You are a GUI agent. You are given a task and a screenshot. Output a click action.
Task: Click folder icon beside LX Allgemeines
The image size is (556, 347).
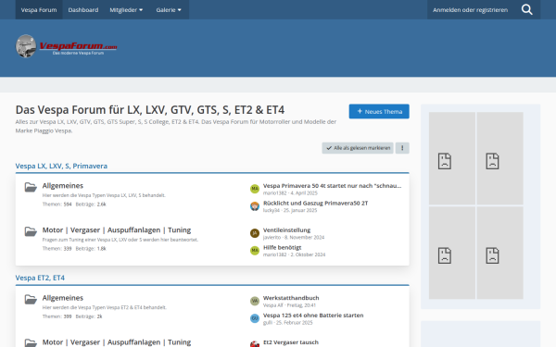click(31, 187)
